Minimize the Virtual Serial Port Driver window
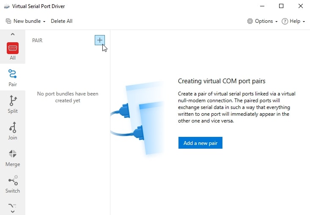310x215 pixels. pos(262,6)
